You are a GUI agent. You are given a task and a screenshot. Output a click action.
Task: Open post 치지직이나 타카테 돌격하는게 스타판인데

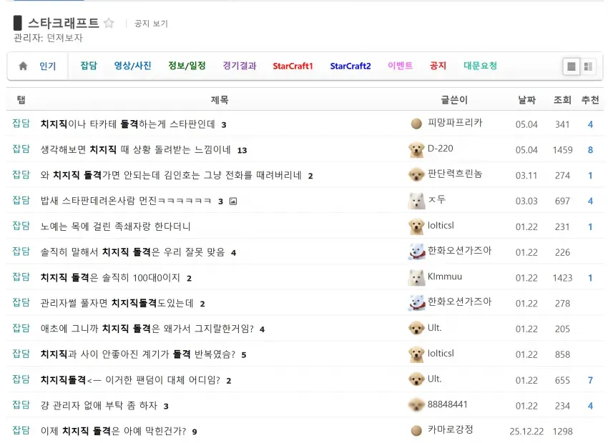point(128,124)
